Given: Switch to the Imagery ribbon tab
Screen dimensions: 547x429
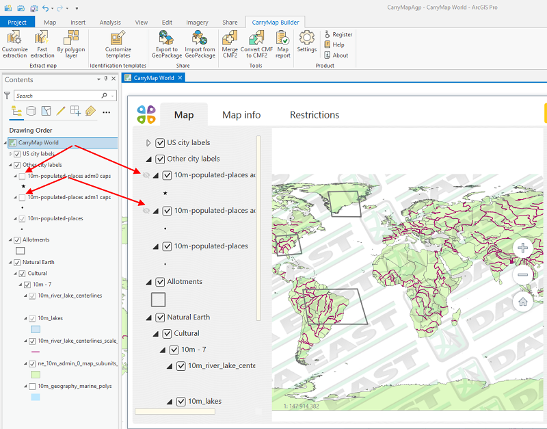Looking at the screenshot, I should (197, 23).
